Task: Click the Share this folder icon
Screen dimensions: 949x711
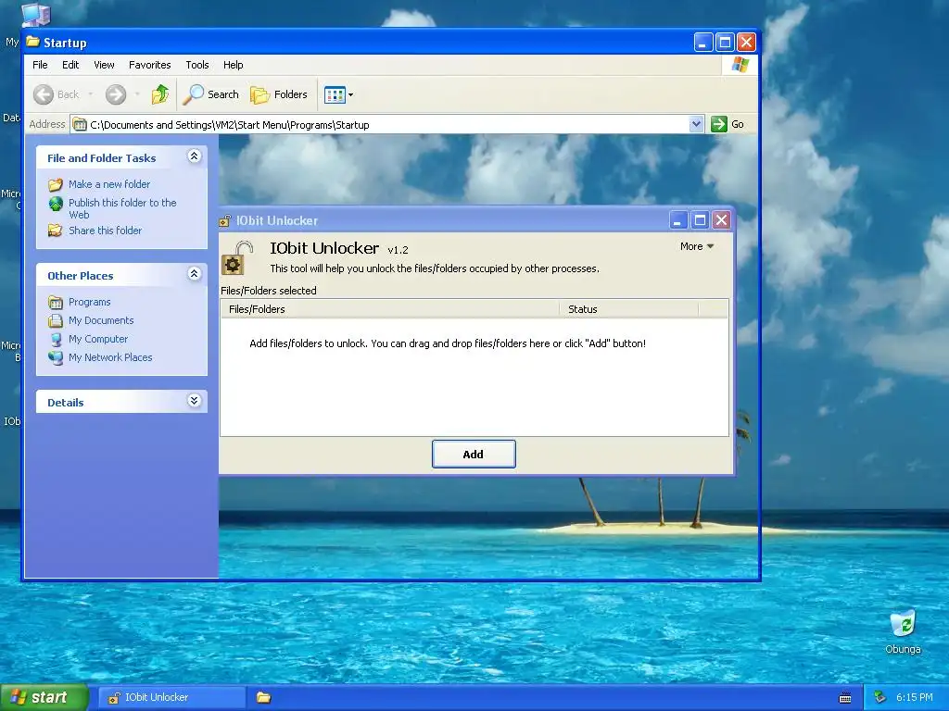Action: (x=55, y=231)
